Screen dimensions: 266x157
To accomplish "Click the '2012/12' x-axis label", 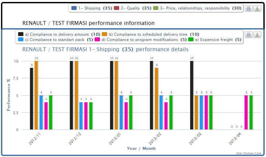I will pos(75,139).
